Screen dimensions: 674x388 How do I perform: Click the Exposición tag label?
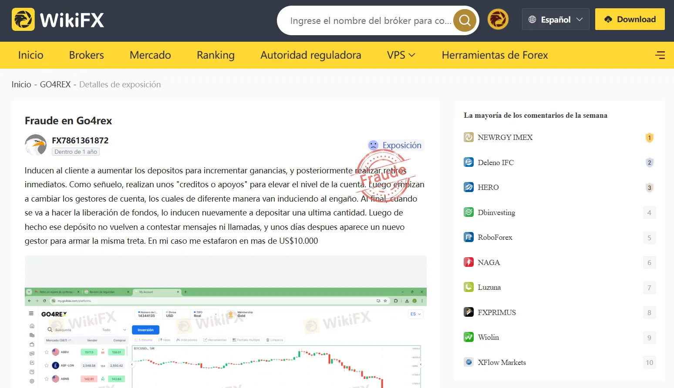coord(402,145)
